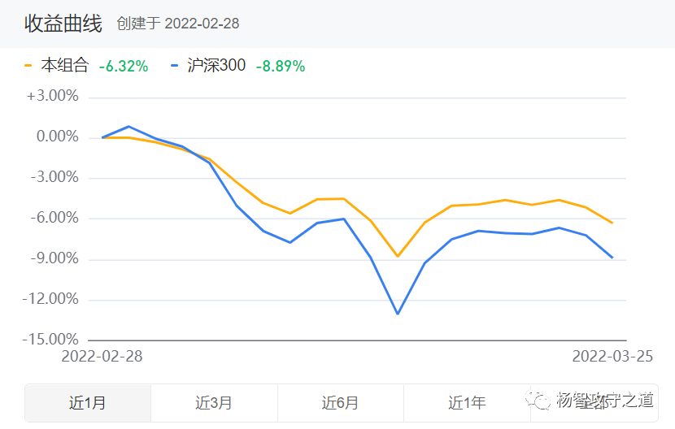Screen dimensions: 675x429
Task: Click the -8.89% benchmark return value
Action: (281, 67)
